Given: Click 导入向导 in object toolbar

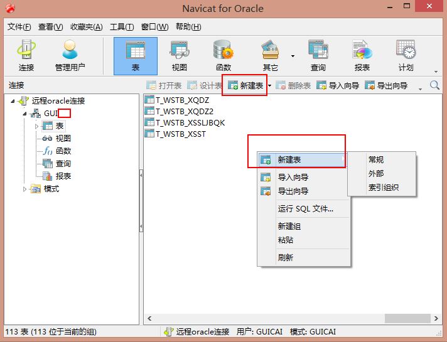Looking at the screenshot, I should [x=338, y=85].
